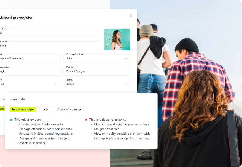Choose the Check-in scanner role
Image resolution: width=242 pixels, height=167 pixels.
pos(69,109)
